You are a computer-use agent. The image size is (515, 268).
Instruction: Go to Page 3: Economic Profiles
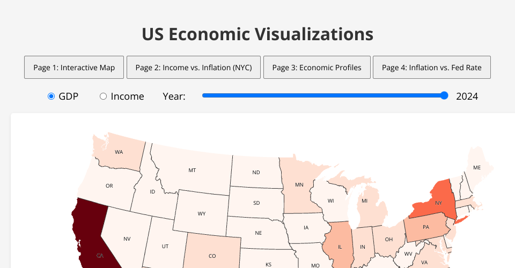tap(317, 68)
